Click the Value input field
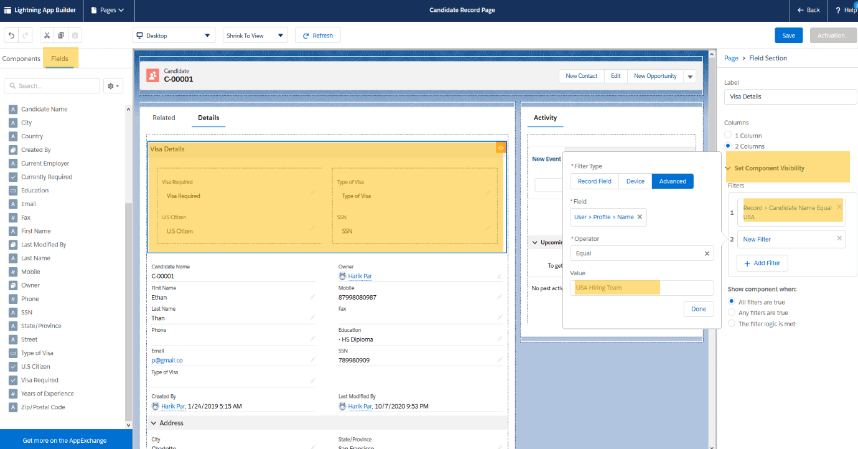The height and width of the screenshot is (449, 858). (x=641, y=288)
